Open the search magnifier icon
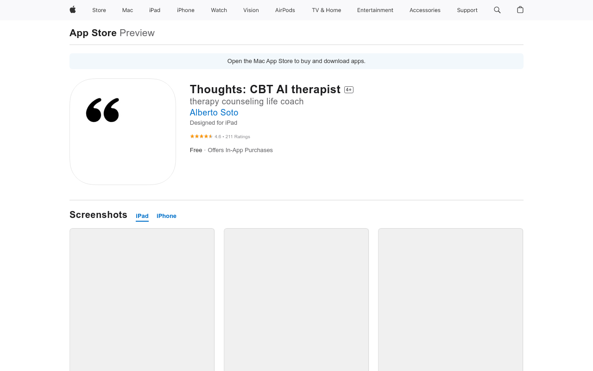 [497, 10]
